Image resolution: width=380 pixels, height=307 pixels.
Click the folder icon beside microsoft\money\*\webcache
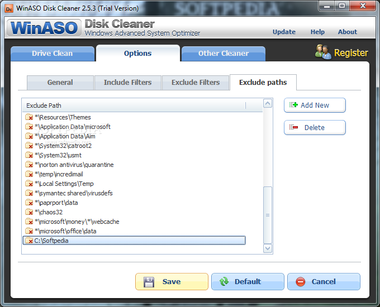[x=29, y=222]
